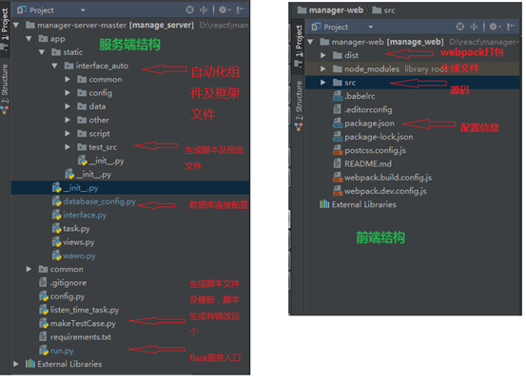This screenshot has width=526, height=381.
Task: Select database_config.py file
Action: pyautogui.click(x=94, y=201)
